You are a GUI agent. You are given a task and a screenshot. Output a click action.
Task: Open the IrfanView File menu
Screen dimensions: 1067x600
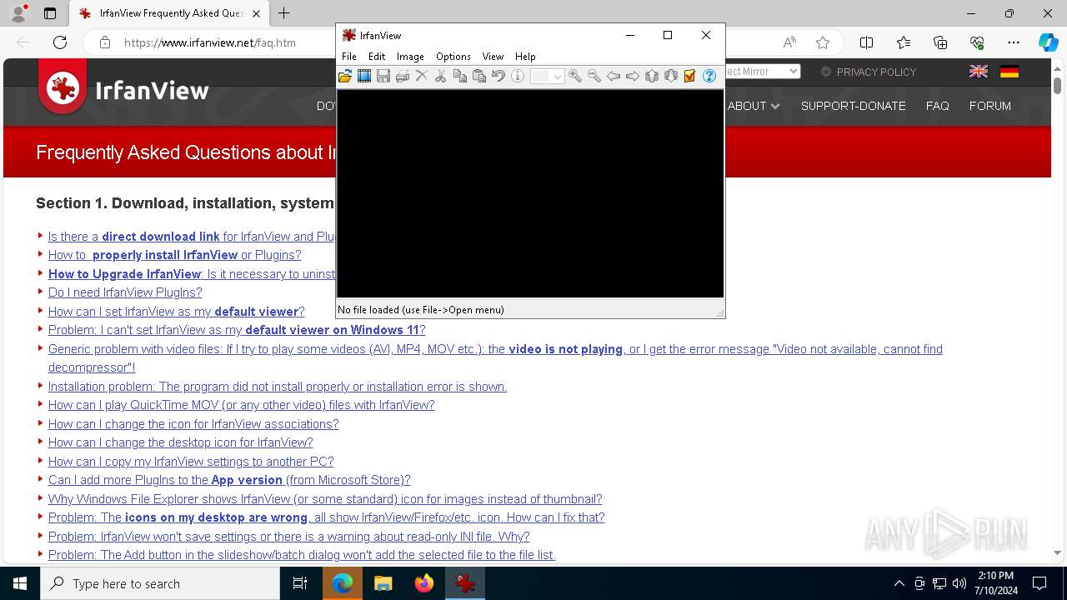pyautogui.click(x=349, y=56)
